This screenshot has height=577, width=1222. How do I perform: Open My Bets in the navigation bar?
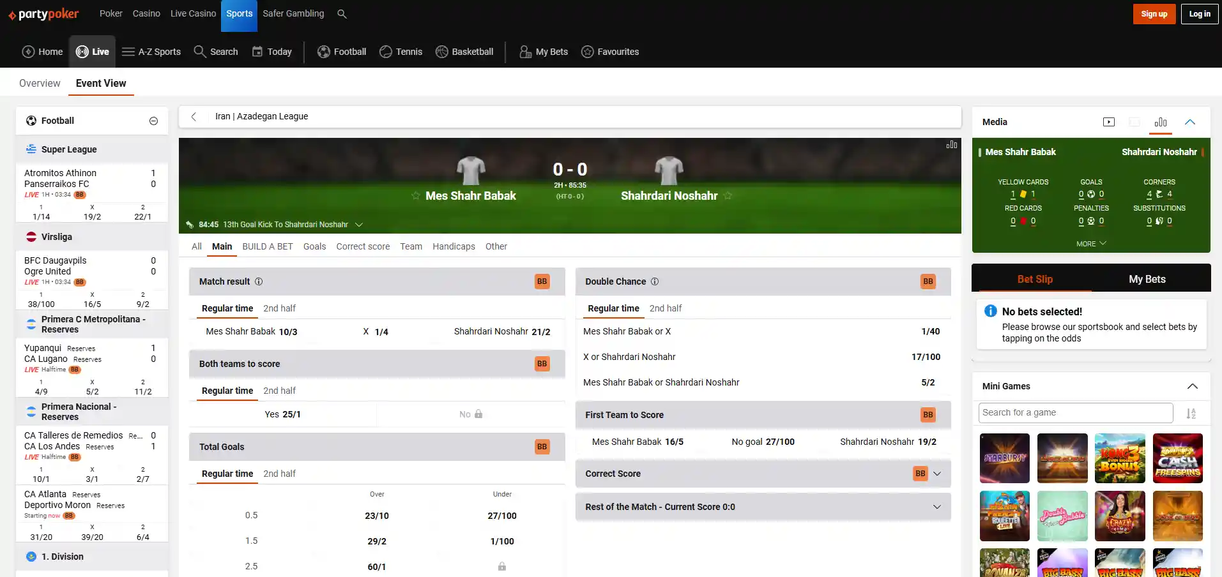544,52
